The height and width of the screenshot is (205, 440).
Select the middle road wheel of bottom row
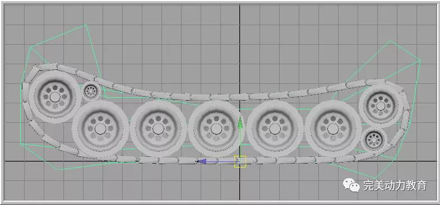point(216,128)
